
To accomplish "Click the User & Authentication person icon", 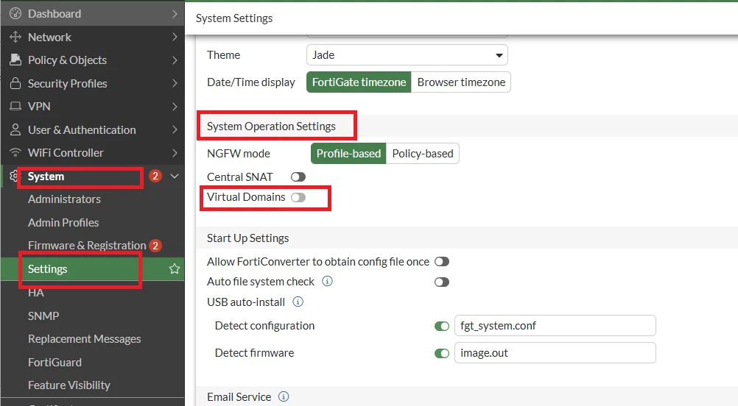I will coord(15,129).
